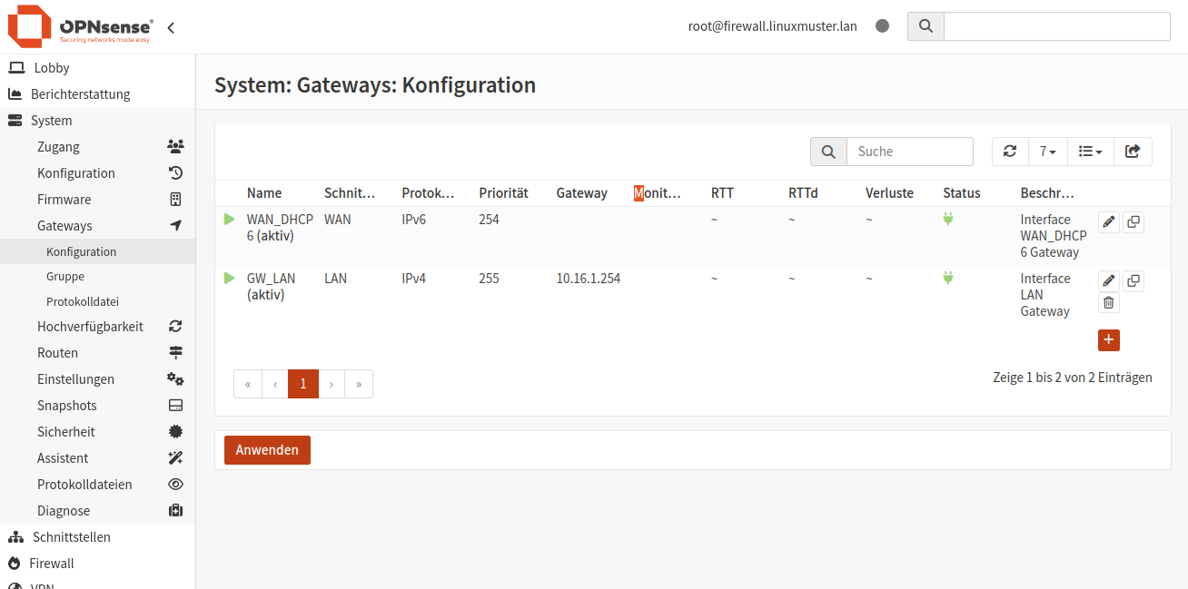
Task: Click the Anwenden button
Action: (x=267, y=450)
